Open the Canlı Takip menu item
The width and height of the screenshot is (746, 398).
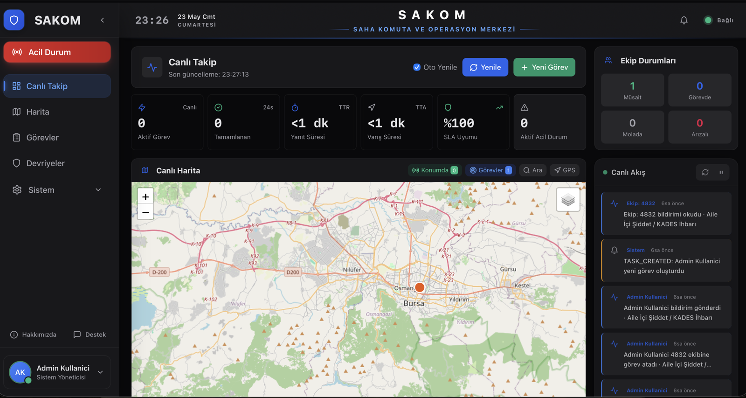click(57, 86)
